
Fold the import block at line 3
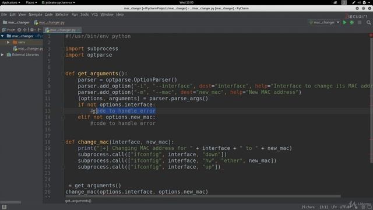click(63, 48)
